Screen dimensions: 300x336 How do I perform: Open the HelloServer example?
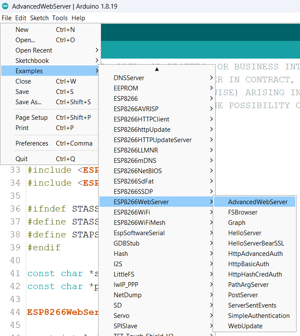click(255, 233)
